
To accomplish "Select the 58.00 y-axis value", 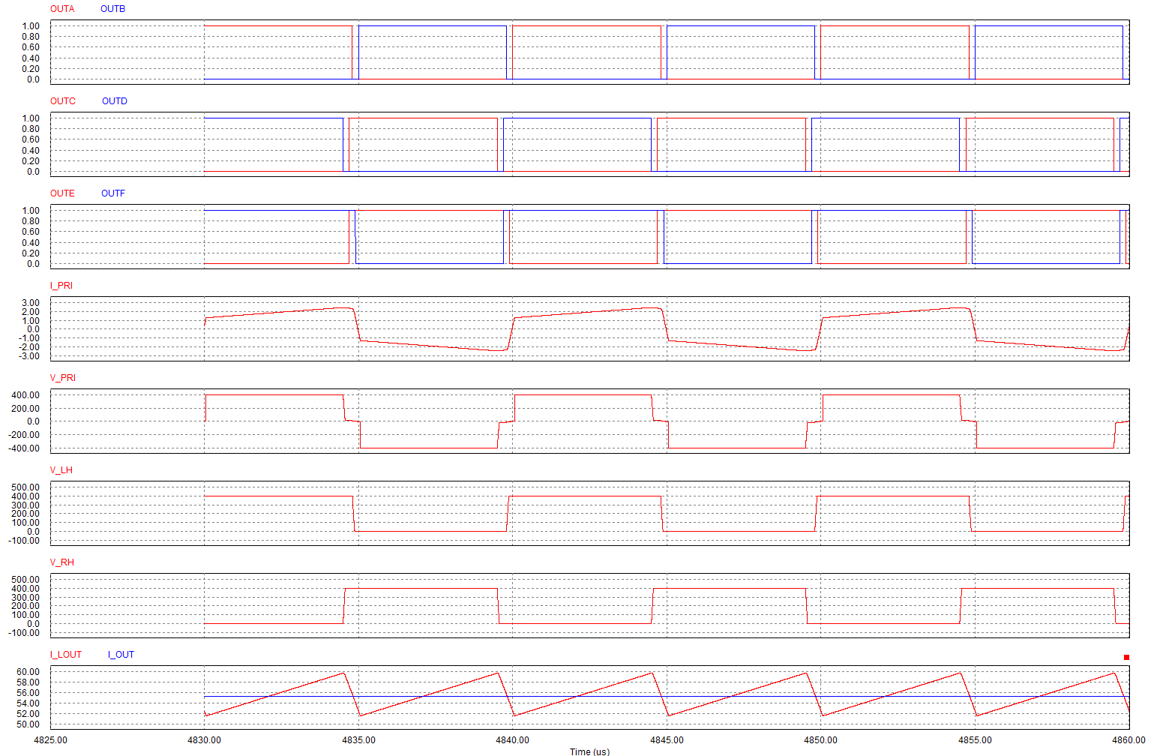I will pos(28,682).
